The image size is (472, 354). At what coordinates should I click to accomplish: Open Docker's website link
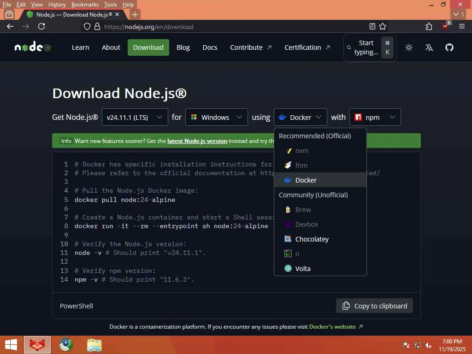click(x=332, y=327)
